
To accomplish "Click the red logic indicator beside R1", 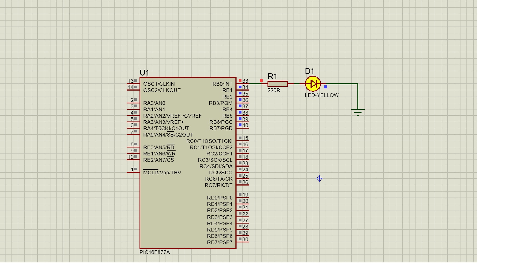I will pyautogui.click(x=261, y=80).
